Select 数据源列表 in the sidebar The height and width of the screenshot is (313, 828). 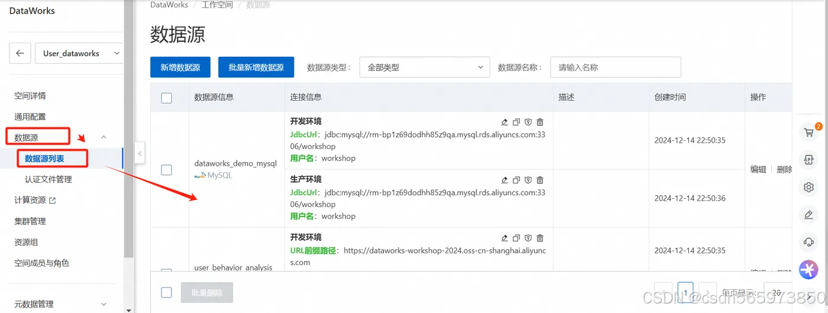[44, 159]
